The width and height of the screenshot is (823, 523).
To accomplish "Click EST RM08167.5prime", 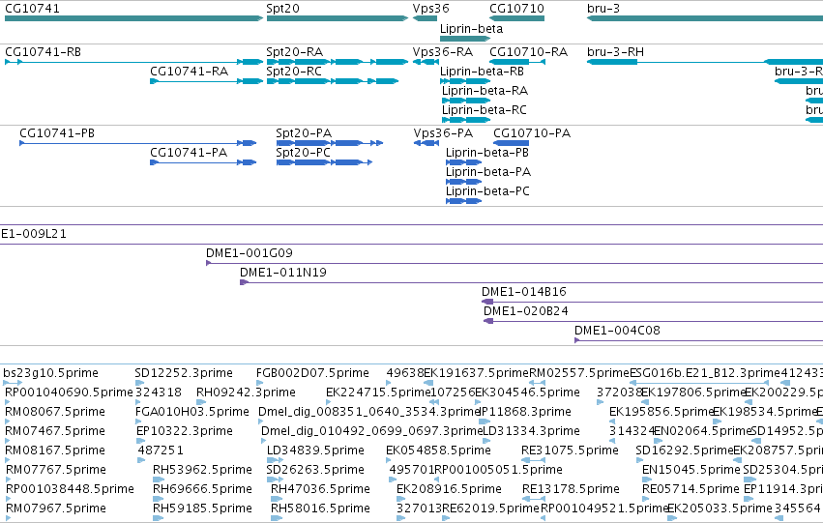I will (x=55, y=451).
